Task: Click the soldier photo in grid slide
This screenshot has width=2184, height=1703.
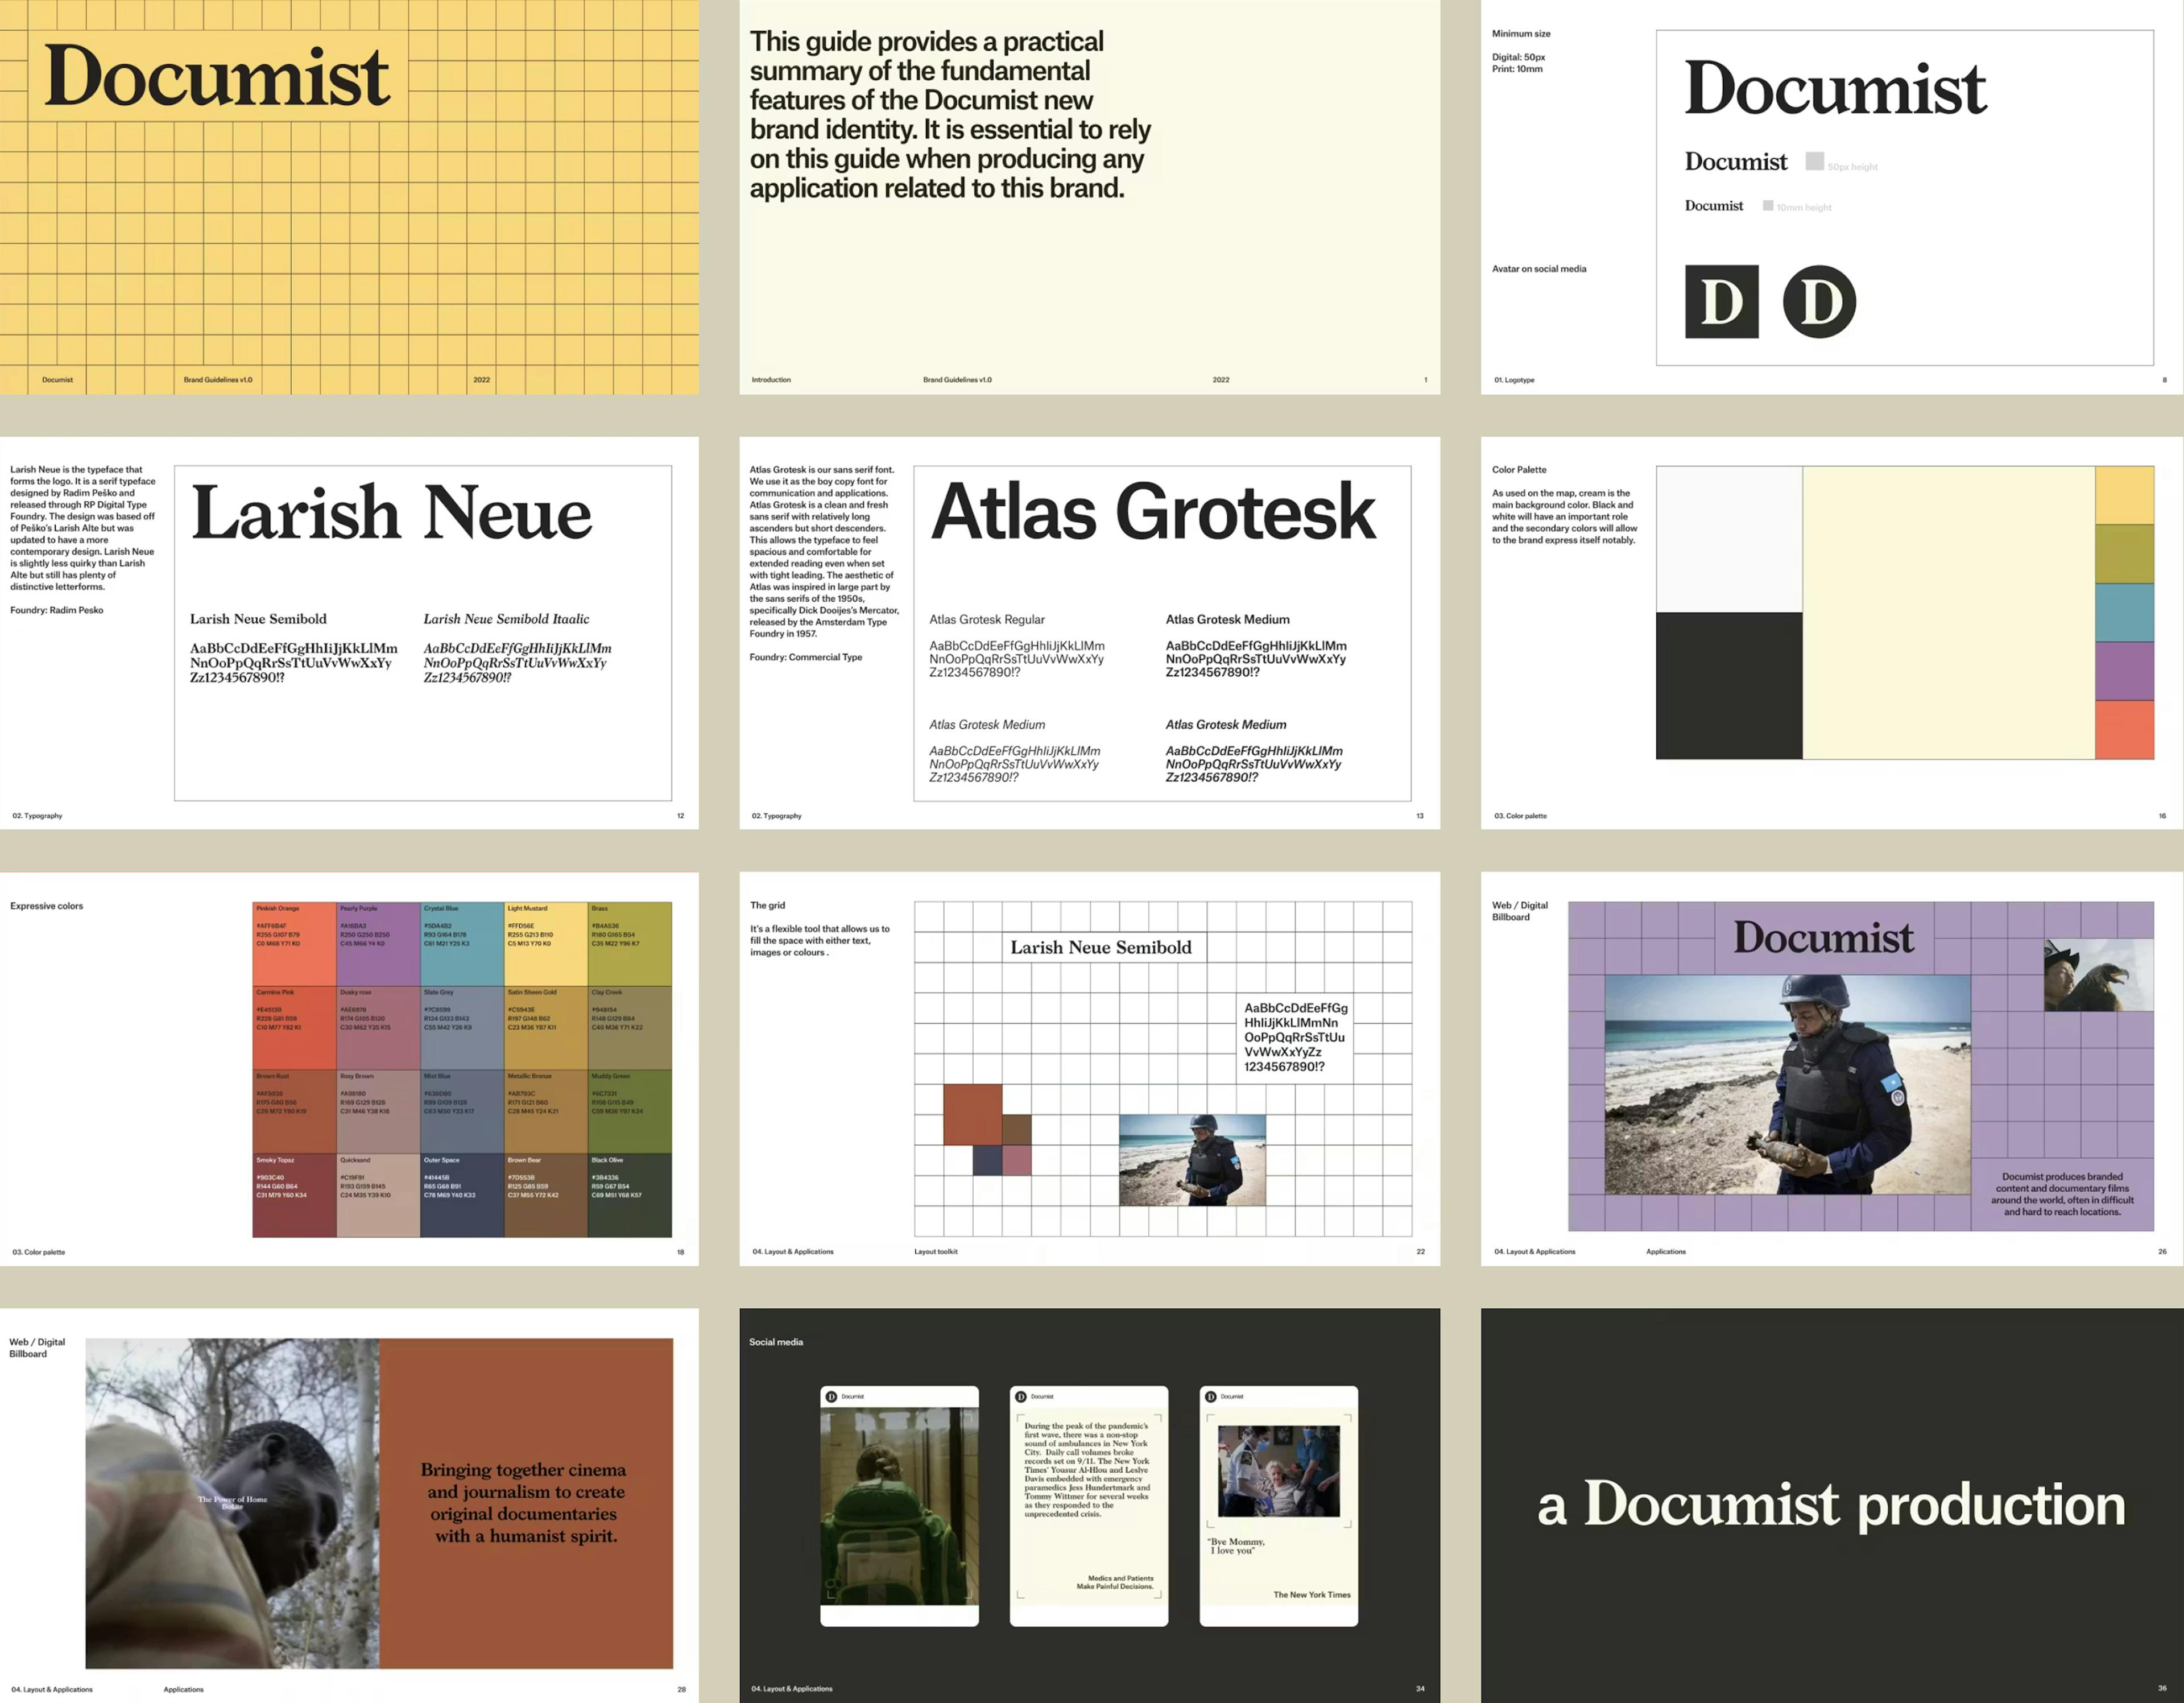Action: pyautogui.click(x=1192, y=1160)
